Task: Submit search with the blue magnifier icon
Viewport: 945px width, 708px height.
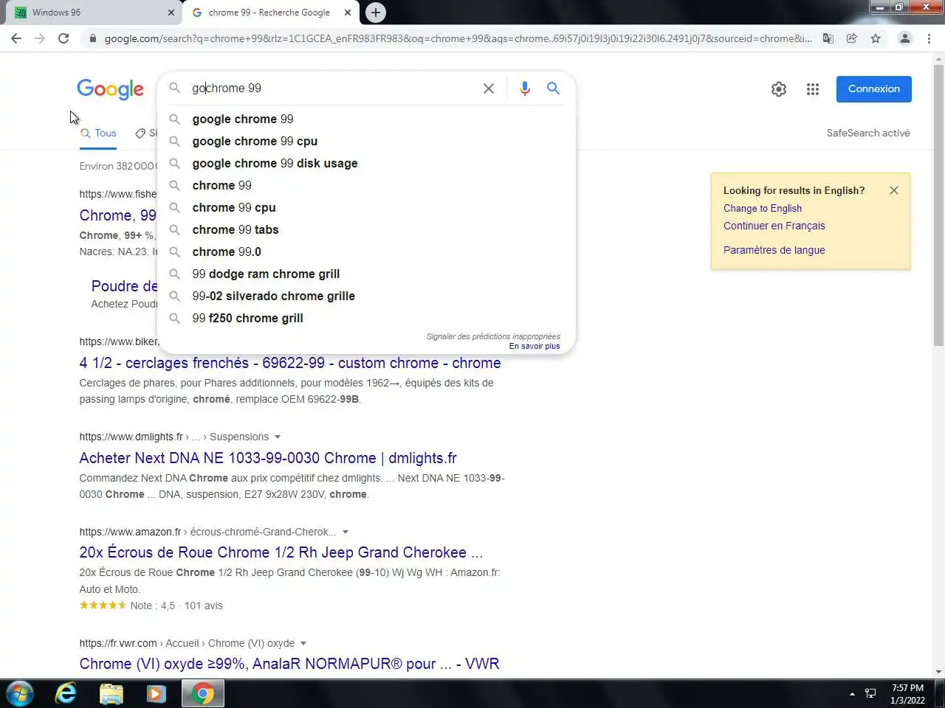Action: (x=553, y=88)
